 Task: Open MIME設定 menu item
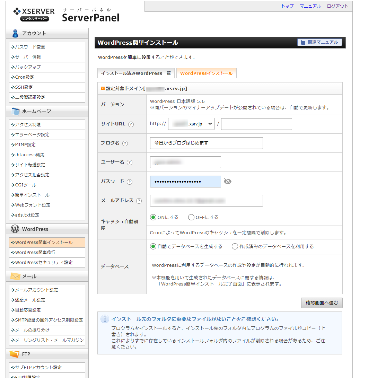pyautogui.click(x=47, y=145)
